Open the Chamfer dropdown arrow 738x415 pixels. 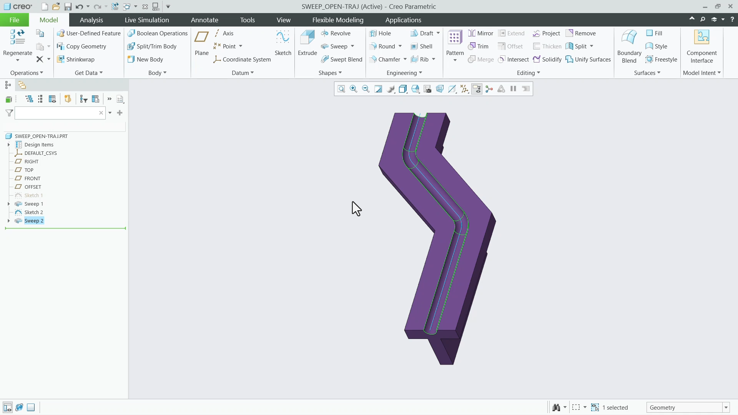(x=405, y=60)
